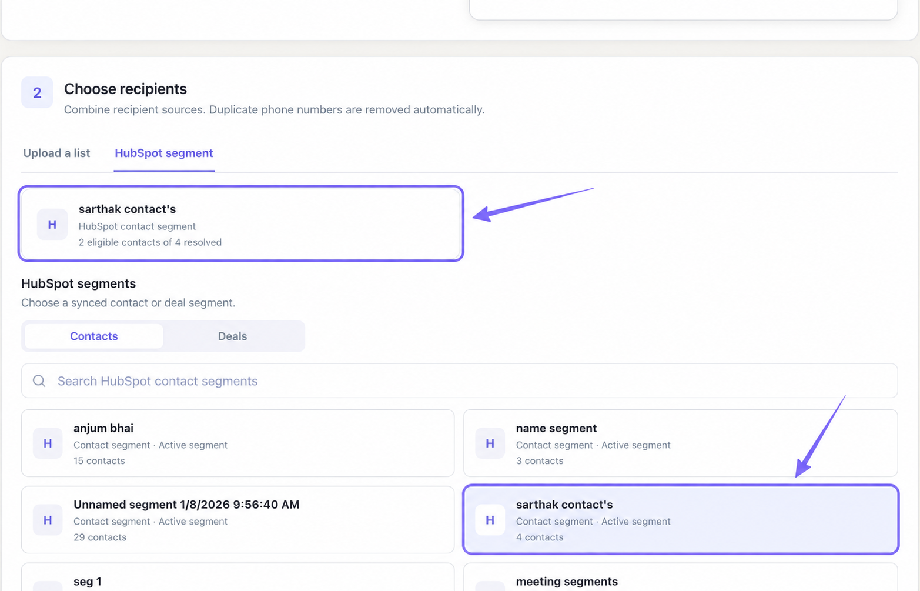
Task: Click the H icon of anjum bhai segment
Action: click(48, 443)
